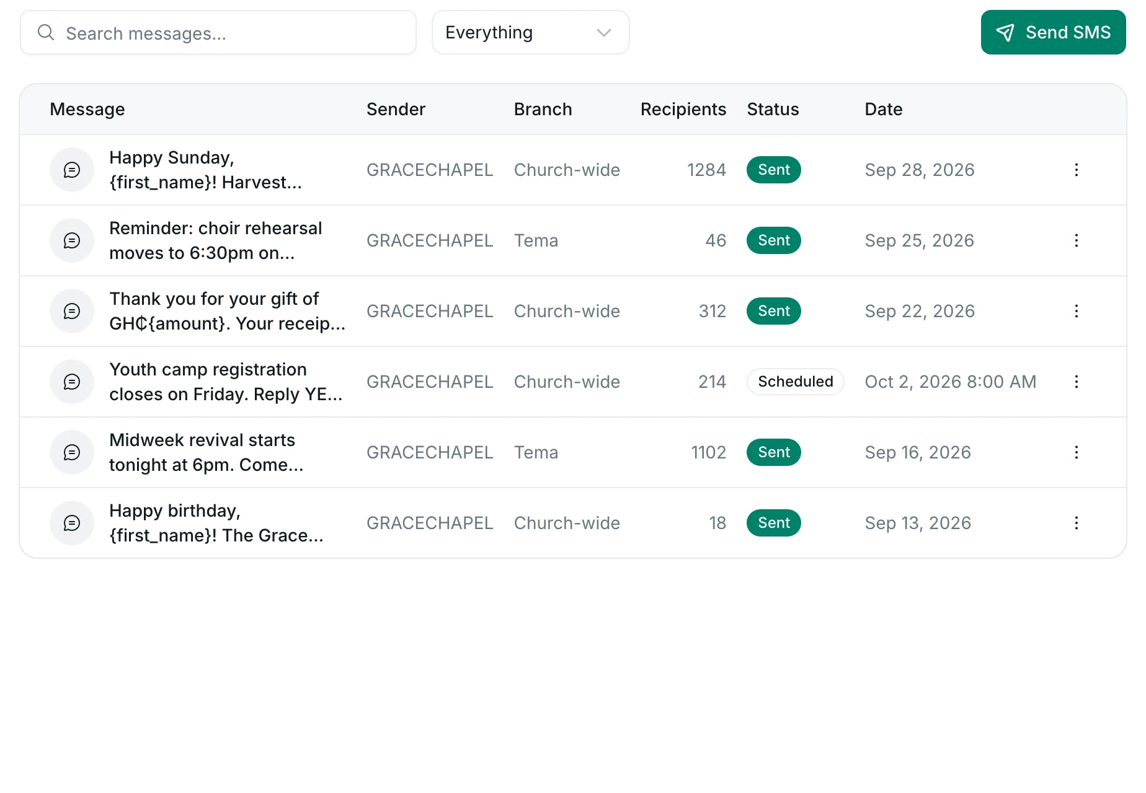Open the 'Happy Sunday, {first_name}! Harvest...' message

(x=205, y=170)
